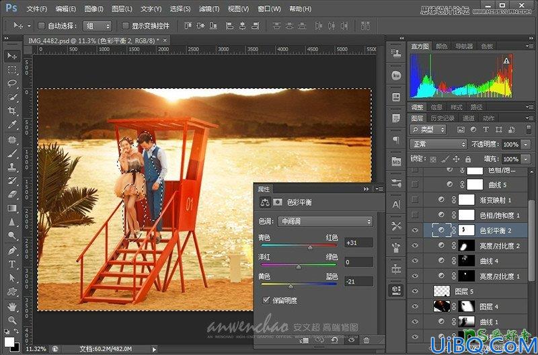538x355 pixels.
Task: Click the 青色/红色 value field +31
Action: (x=358, y=243)
